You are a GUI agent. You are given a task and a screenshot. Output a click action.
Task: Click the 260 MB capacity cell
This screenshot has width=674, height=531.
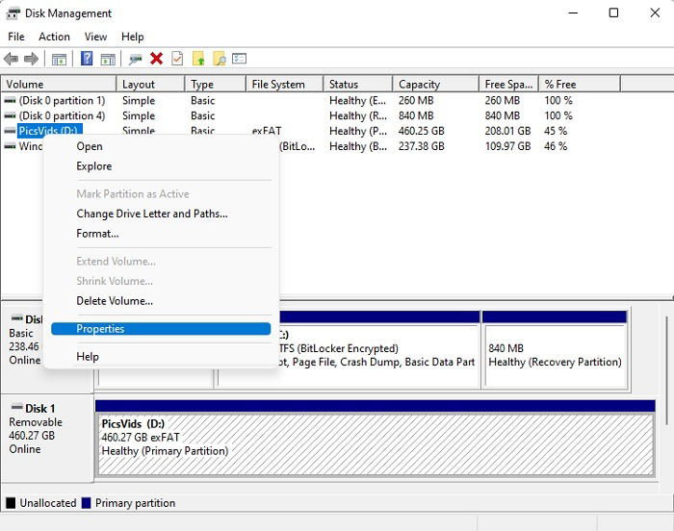(416, 101)
